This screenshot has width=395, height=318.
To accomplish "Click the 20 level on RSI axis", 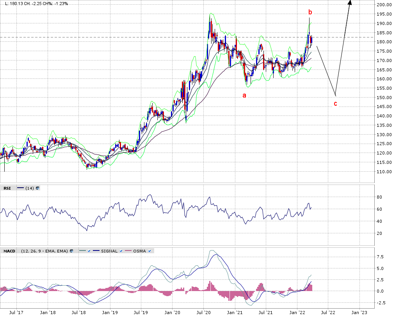I will pos(379,233).
